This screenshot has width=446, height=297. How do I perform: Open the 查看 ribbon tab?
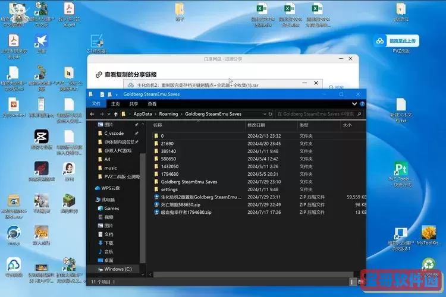[152, 104]
